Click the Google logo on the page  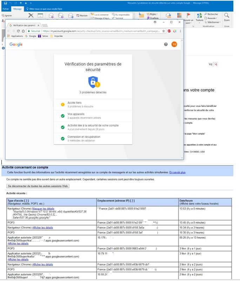click(x=16, y=44)
